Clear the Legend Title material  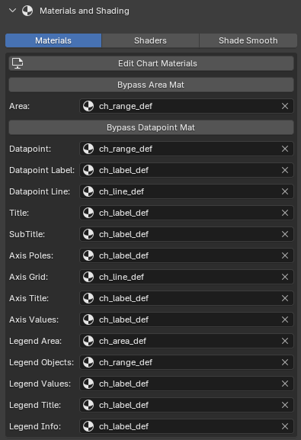click(285, 405)
